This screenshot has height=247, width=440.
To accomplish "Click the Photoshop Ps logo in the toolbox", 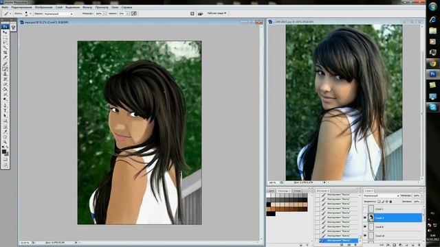I will click(x=5, y=27).
